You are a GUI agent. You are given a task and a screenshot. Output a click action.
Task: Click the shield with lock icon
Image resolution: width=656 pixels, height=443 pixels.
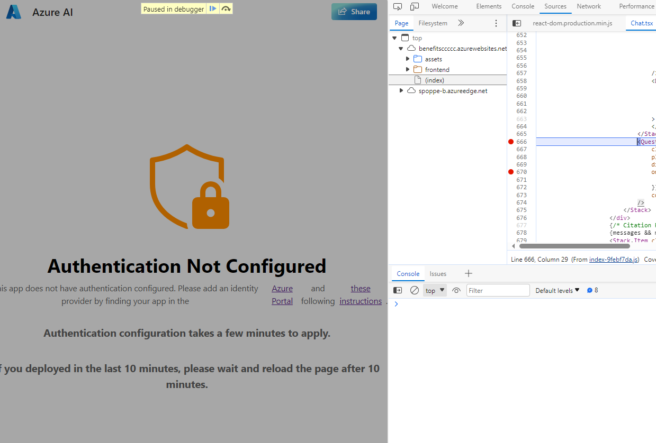[x=190, y=187]
